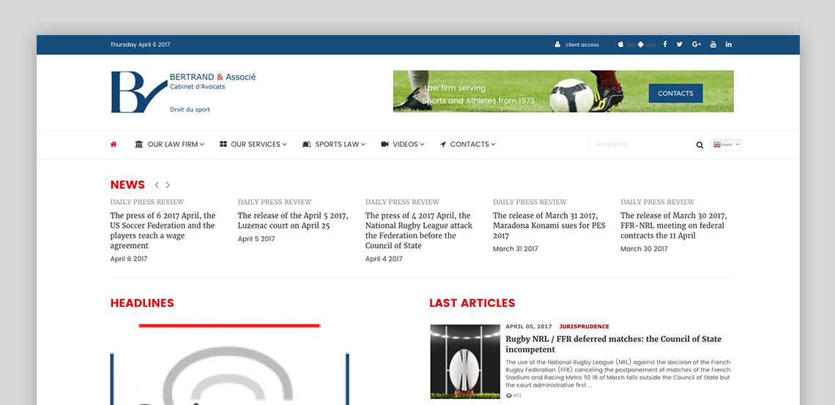The height and width of the screenshot is (405, 835).
Task: Expand the OUR SERVICES menu
Action: pyautogui.click(x=253, y=144)
